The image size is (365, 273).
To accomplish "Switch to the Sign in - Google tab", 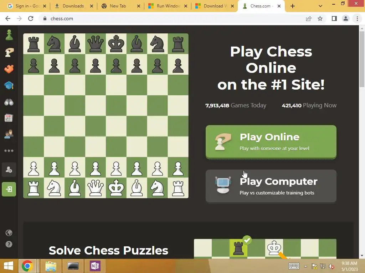I will pyautogui.click(x=25, y=6).
